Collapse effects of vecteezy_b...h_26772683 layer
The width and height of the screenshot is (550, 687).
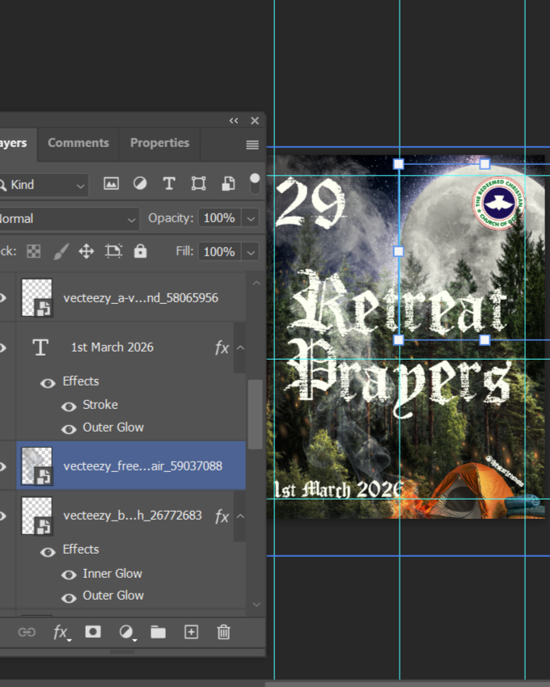tap(240, 516)
